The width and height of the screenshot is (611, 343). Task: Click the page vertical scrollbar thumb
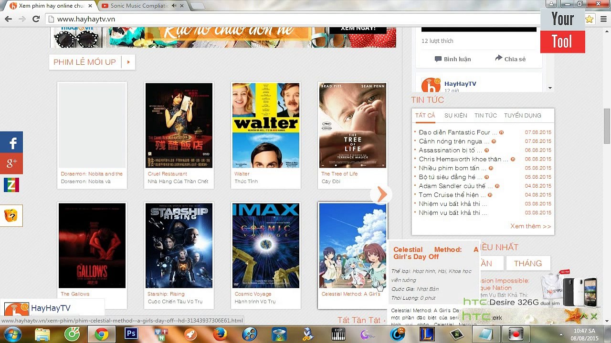[607, 126]
